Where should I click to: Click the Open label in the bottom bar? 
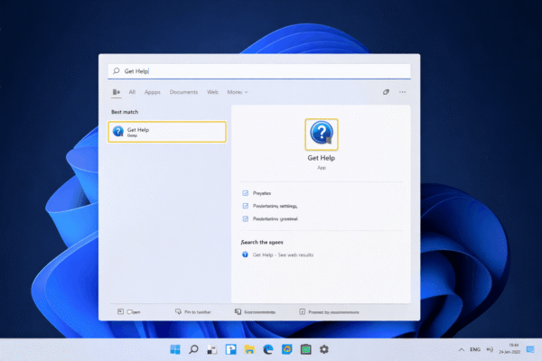pos(134,312)
